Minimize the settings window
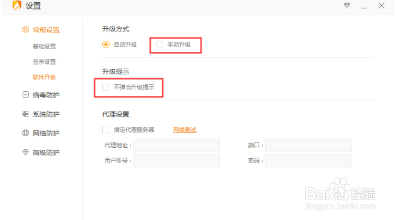The image size is (398, 220). click(364, 6)
